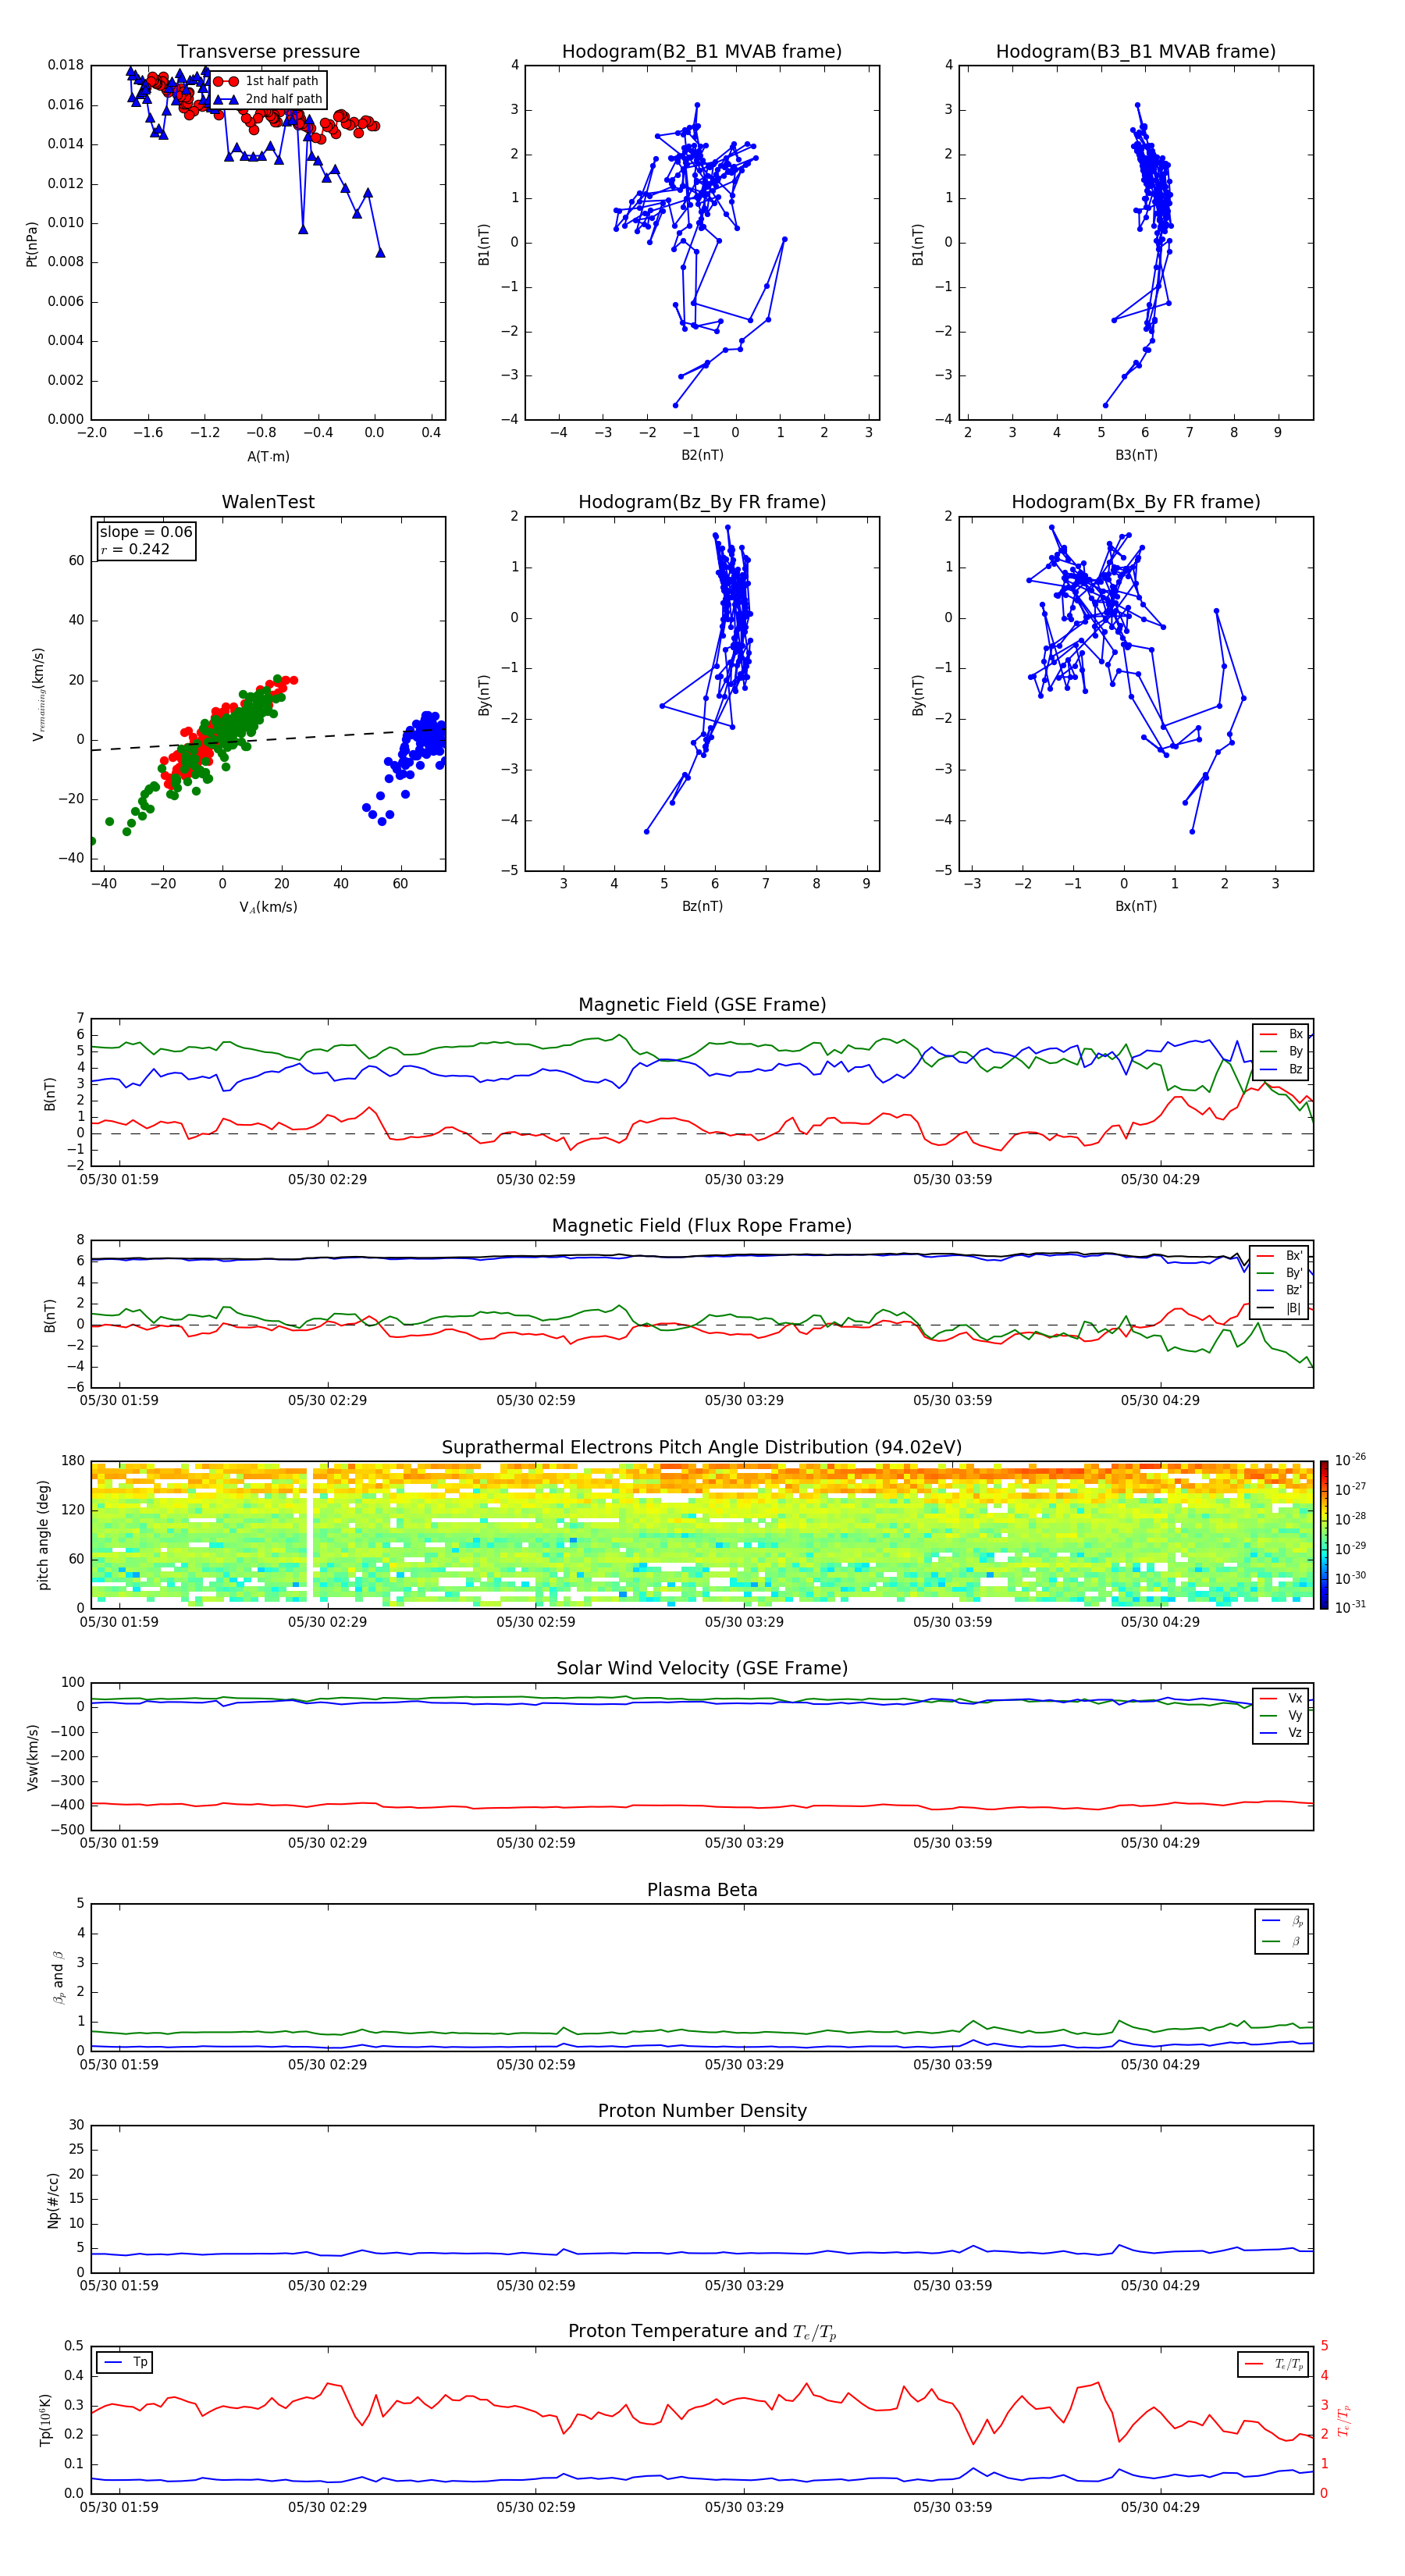Select the Bx' legend entry
The width and height of the screenshot is (1405, 2576).
tap(1280, 1256)
